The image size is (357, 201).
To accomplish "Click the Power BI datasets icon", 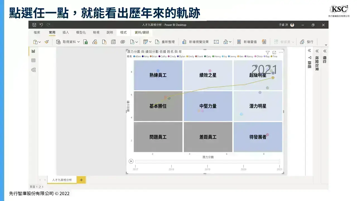I will click(95, 42).
